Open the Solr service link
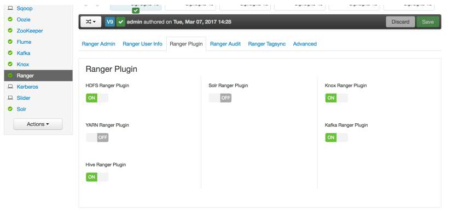Screen dimensions: 453x212 (21, 109)
